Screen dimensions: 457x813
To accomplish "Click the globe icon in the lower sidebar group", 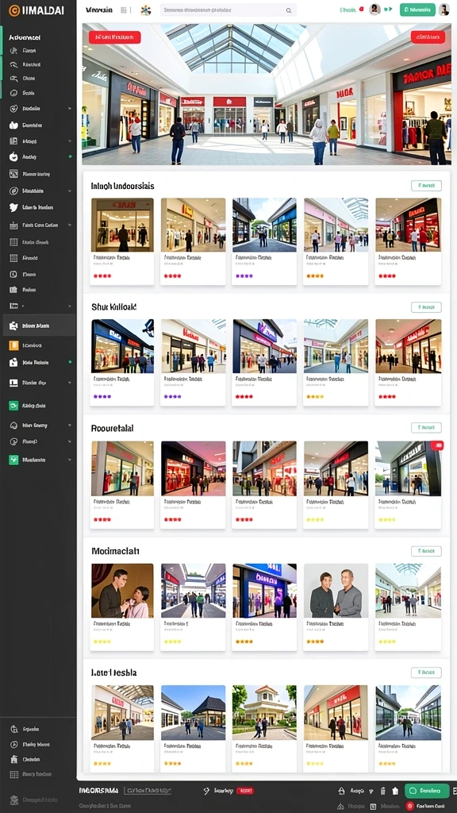I will pos(14,729).
